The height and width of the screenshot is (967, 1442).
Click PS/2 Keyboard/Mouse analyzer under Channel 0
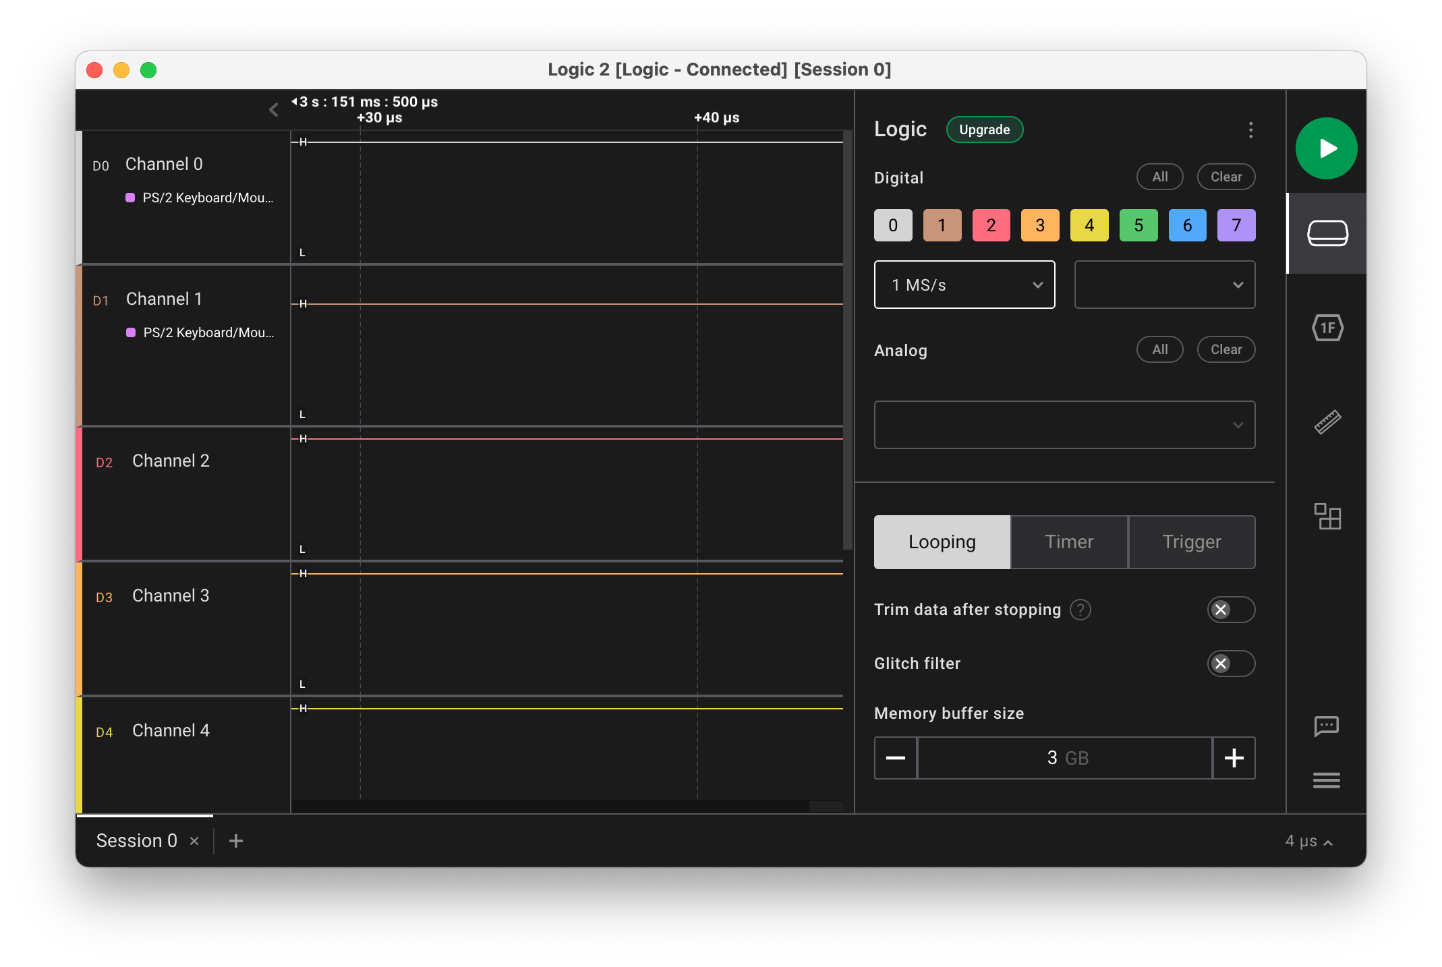(200, 198)
